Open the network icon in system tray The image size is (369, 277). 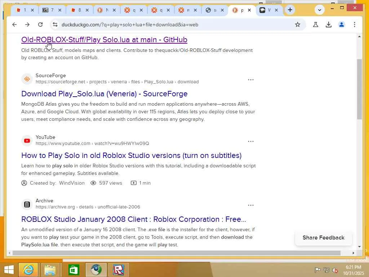coord(326,270)
